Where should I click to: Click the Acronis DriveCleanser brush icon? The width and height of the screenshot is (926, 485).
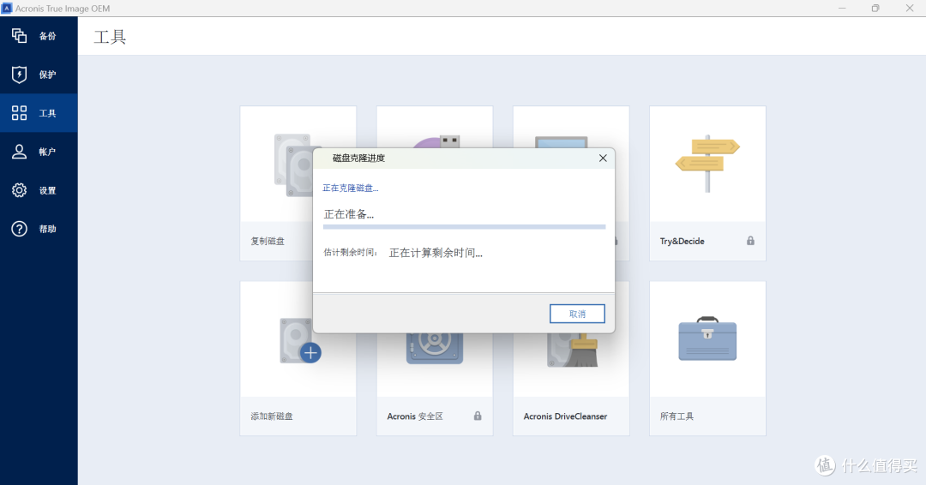(x=573, y=350)
